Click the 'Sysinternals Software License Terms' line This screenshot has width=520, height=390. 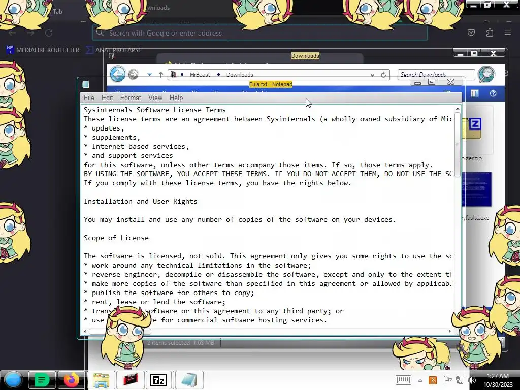pyautogui.click(x=154, y=110)
